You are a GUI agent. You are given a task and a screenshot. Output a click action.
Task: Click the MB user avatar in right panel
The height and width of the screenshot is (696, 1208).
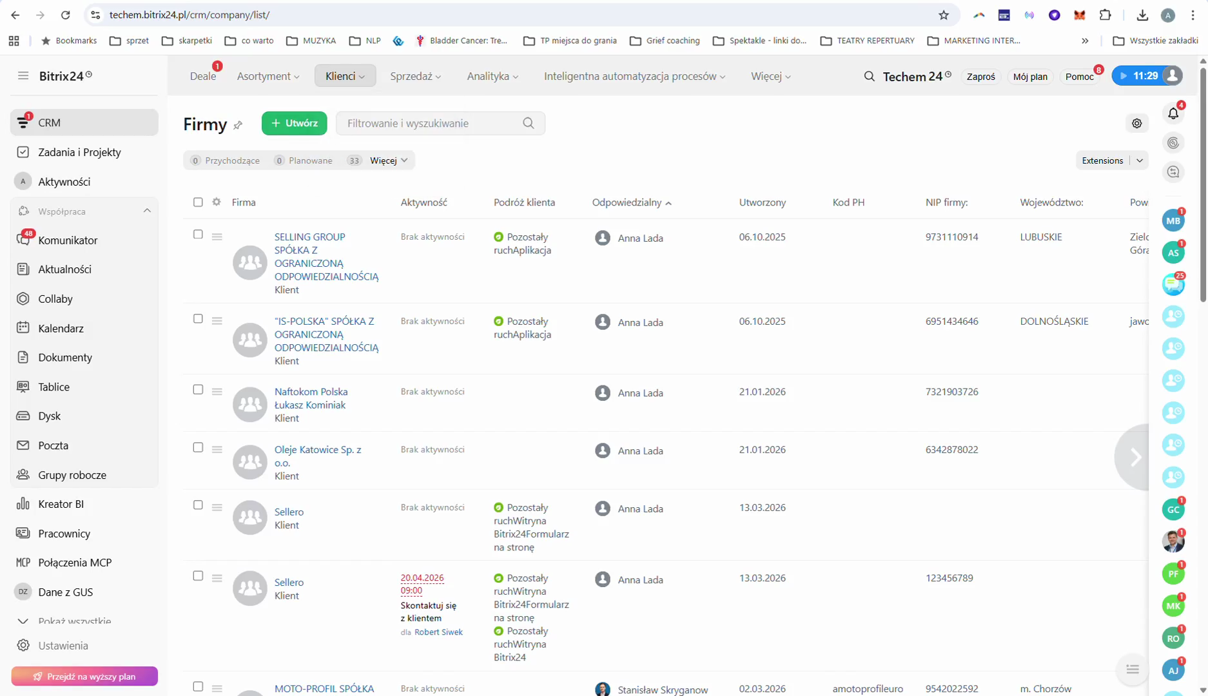(x=1173, y=220)
